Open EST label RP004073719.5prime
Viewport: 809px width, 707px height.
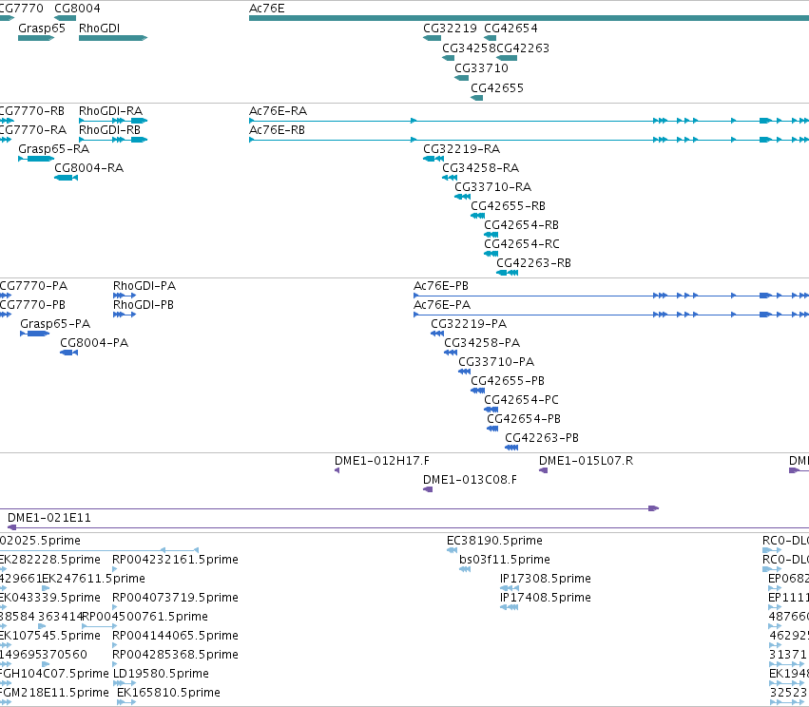tap(176, 598)
